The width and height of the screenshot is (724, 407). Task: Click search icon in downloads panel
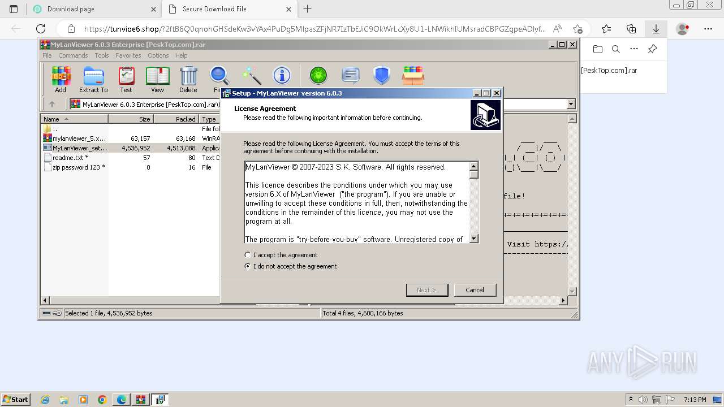616,49
